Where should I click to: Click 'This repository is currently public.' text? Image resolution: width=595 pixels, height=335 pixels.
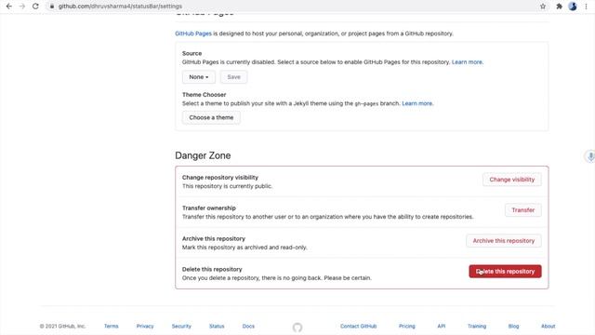click(227, 186)
